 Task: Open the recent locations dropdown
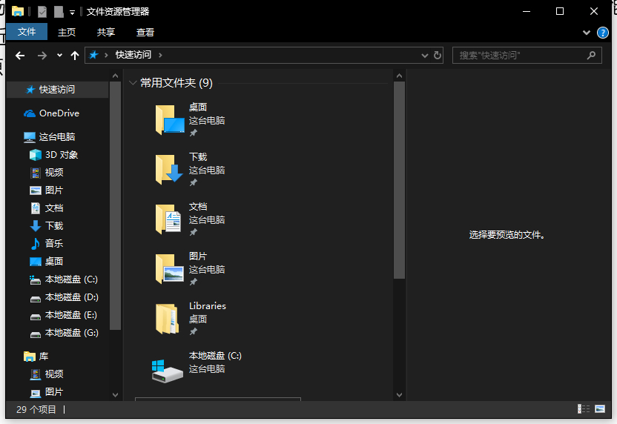(59, 56)
